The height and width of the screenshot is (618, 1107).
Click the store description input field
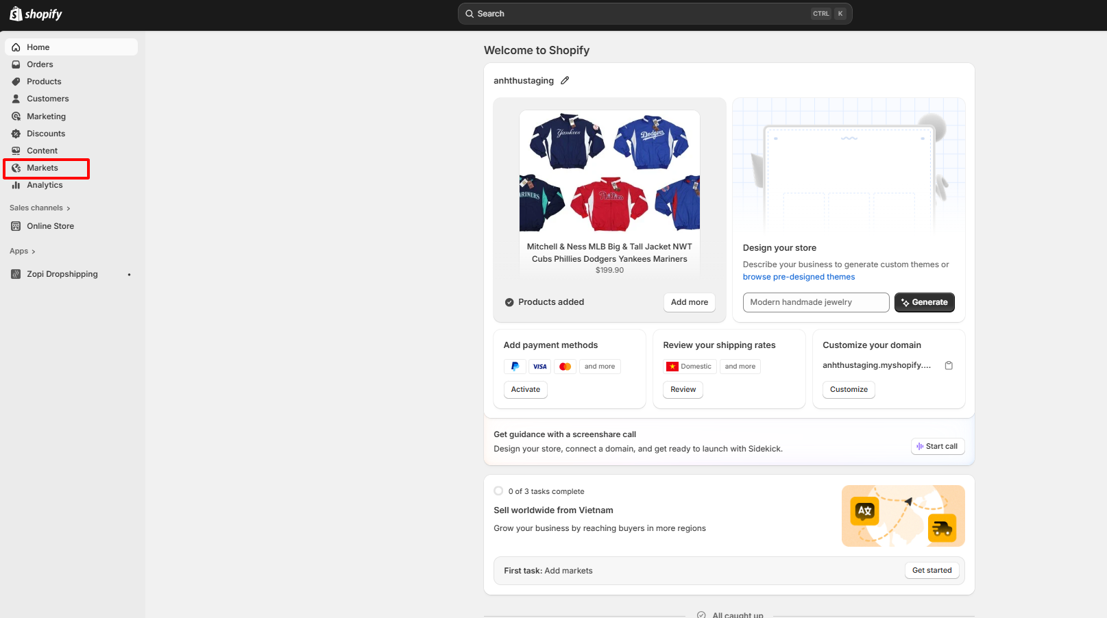pos(816,302)
